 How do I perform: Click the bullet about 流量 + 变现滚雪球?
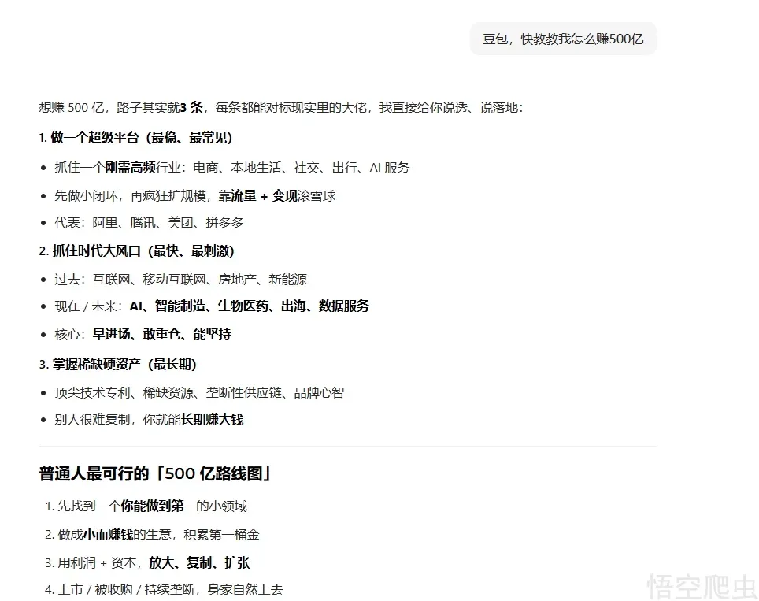tap(194, 195)
